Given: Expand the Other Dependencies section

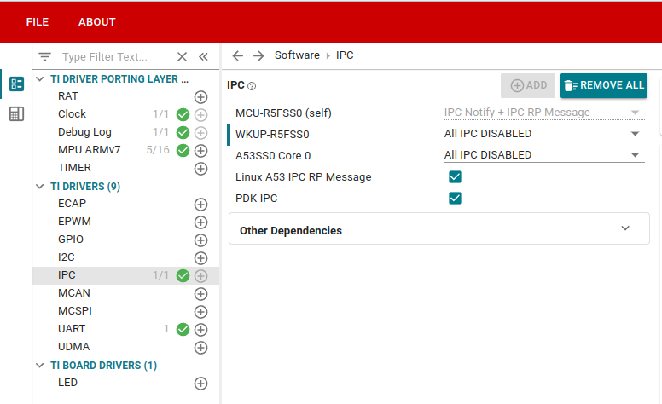Looking at the screenshot, I should click(x=625, y=229).
